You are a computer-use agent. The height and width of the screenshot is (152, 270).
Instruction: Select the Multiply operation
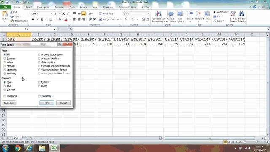pyautogui.click(x=39, y=82)
